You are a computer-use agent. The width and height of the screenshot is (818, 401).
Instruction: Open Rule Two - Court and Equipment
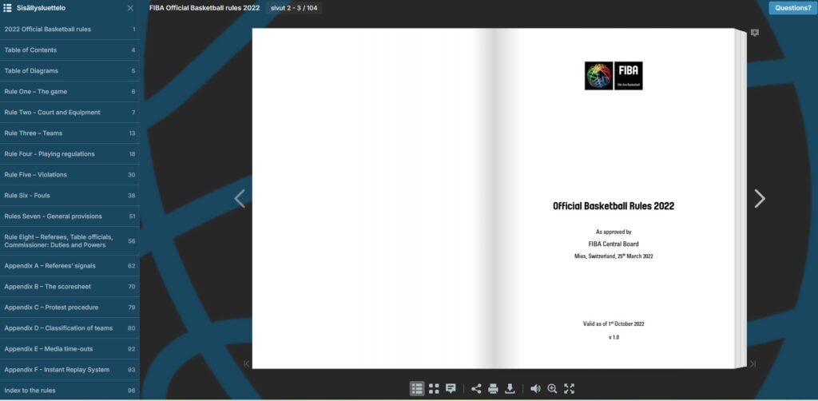coord(69,113)
